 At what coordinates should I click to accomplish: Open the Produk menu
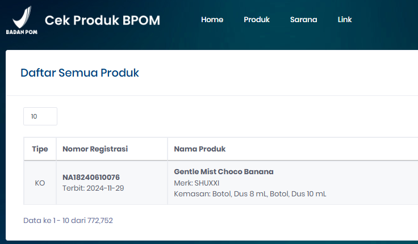pos(257,20)
